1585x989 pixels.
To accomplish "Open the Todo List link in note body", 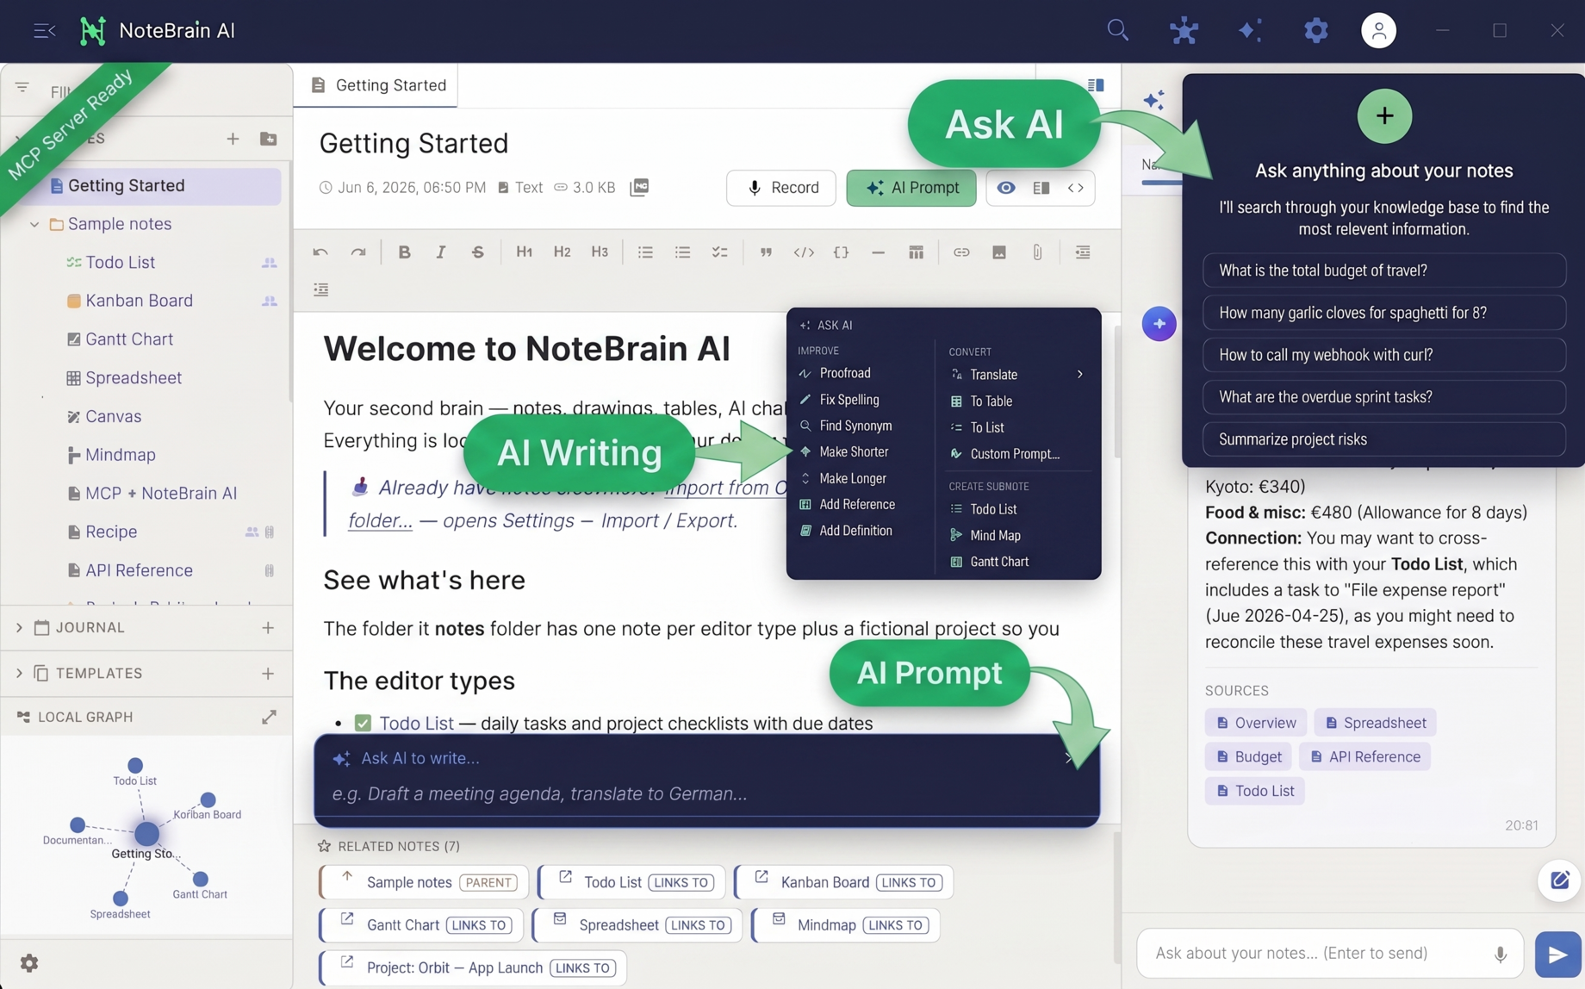I will click(416, 724).
